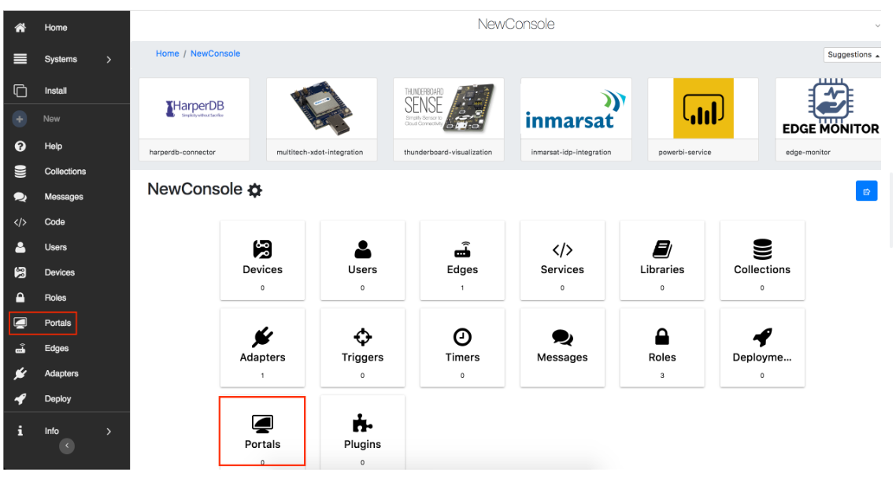Expand the Info submenu in sidebar
896x485 pixels.
(x=109, y=431)
